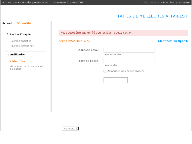Click the S'inscrire link
This screenshot has height=144, width=192.
(x=184, y=2)
